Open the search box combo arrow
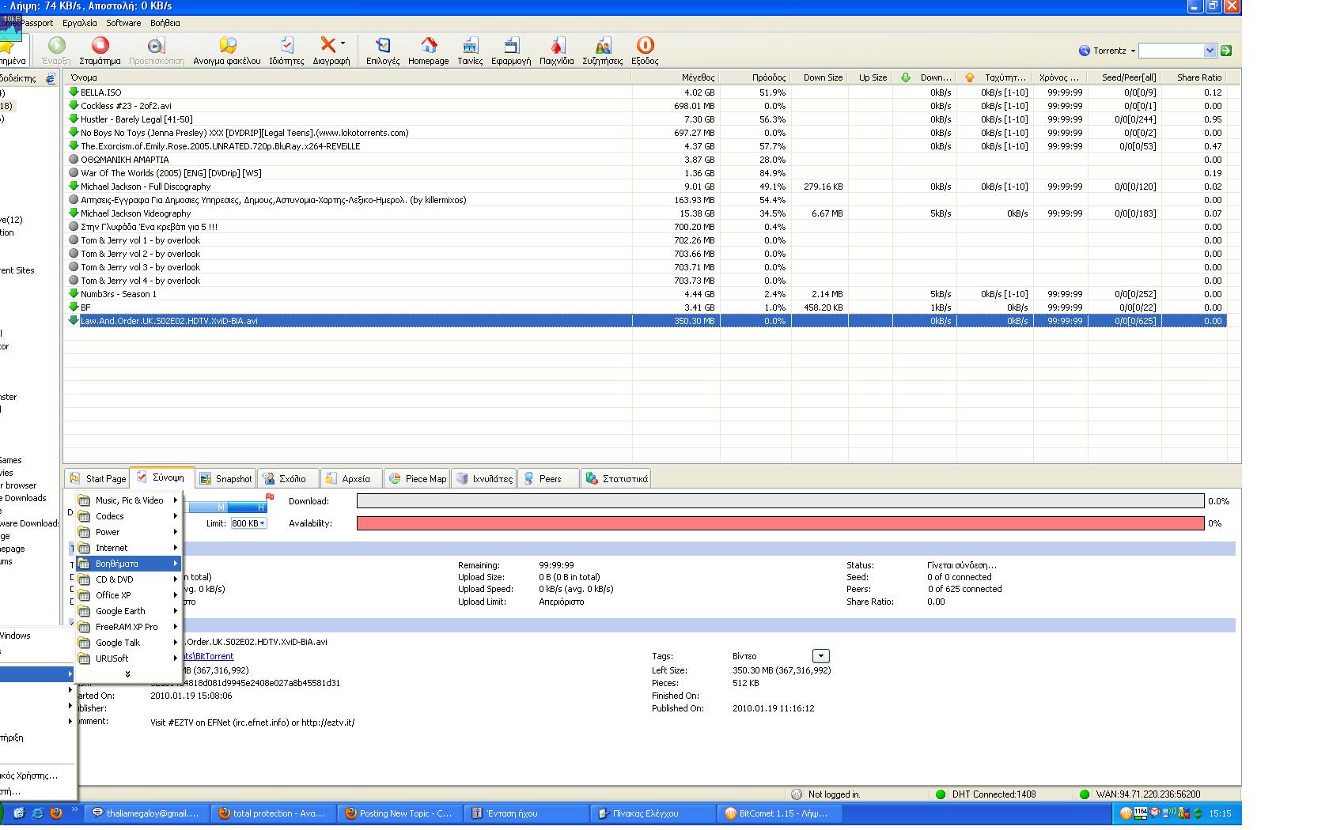This screenshot has width=1329, height=830. (1209, 51)
